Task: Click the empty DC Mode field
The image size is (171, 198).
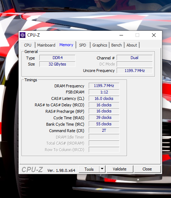Action: click(135, 64)
